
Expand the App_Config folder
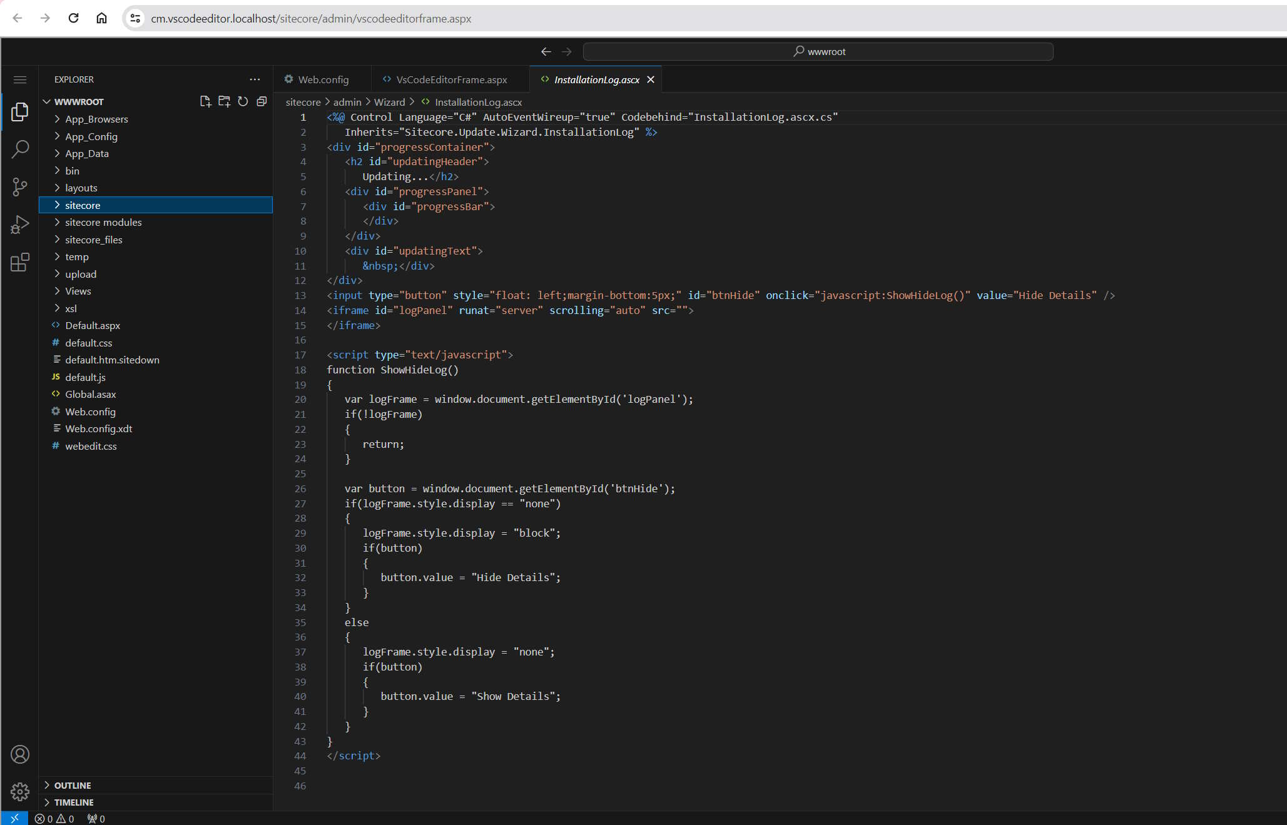click(x=91, y=136)
